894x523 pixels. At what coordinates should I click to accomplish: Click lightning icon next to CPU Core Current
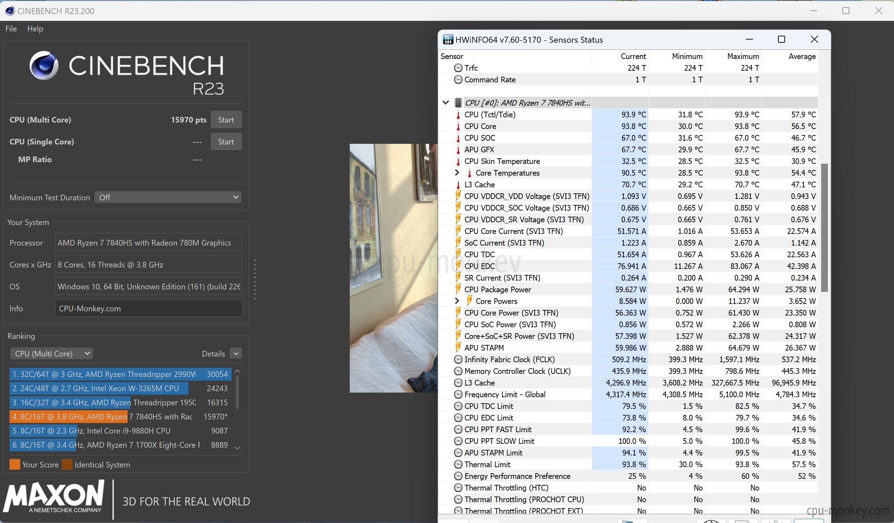458,231
